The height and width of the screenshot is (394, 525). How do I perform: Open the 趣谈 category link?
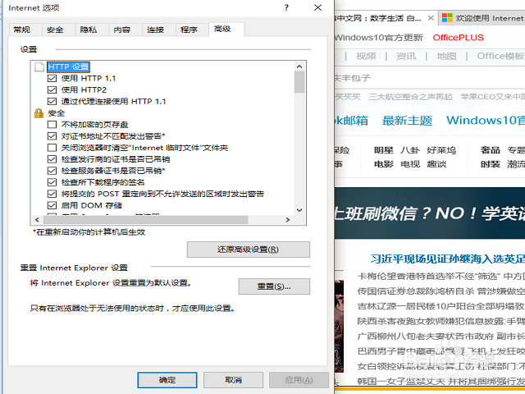point(436,164)
